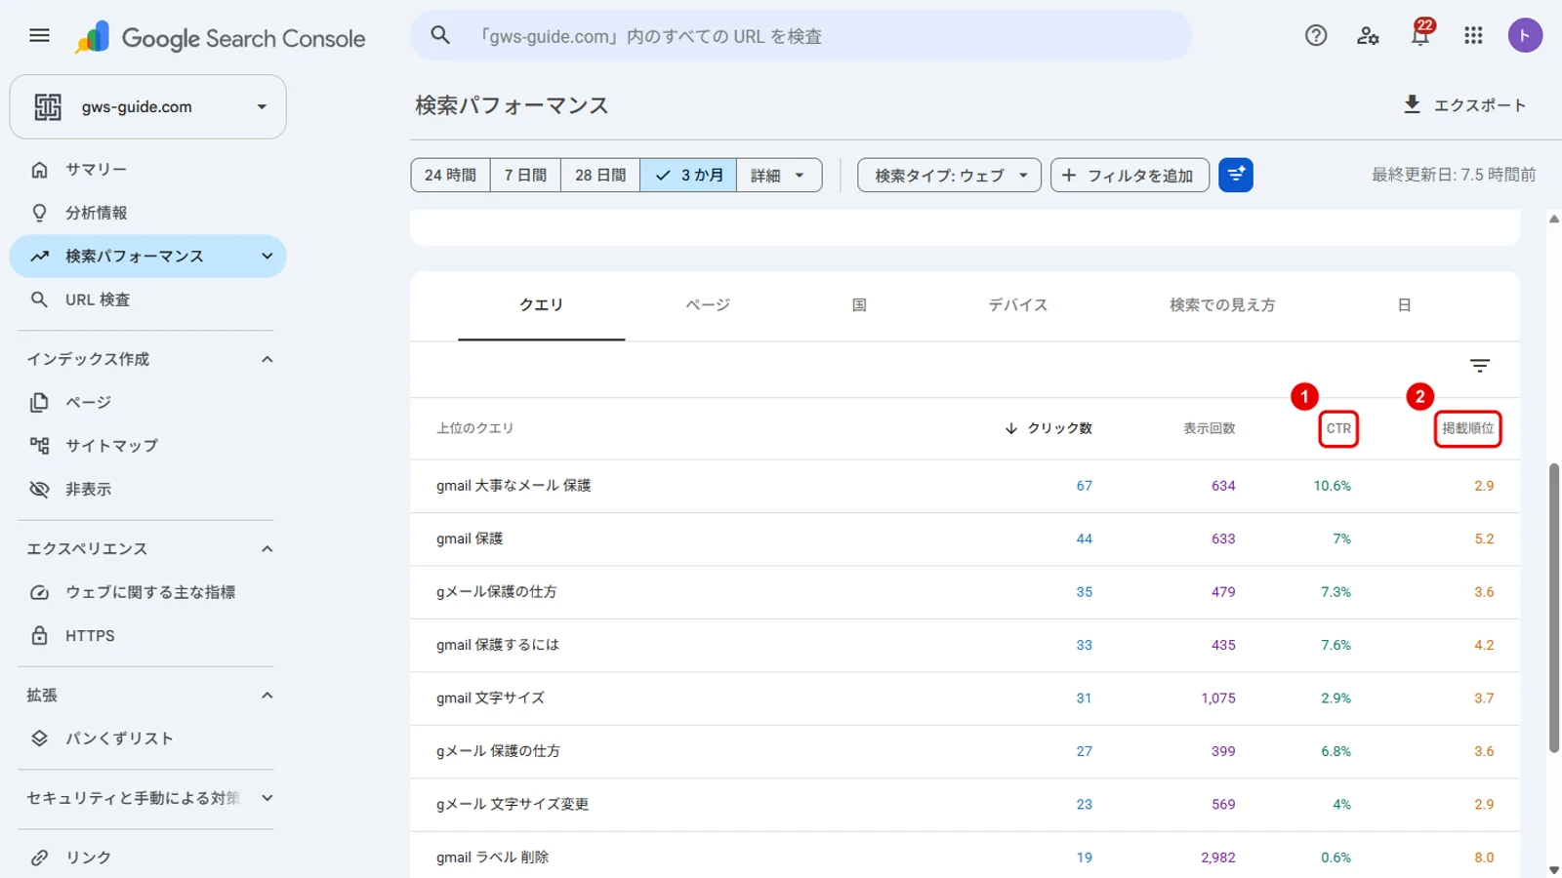Collapse the エクスペリエンス section
The width and height of the screenshot is (1562, 878).
coord(267,549)
